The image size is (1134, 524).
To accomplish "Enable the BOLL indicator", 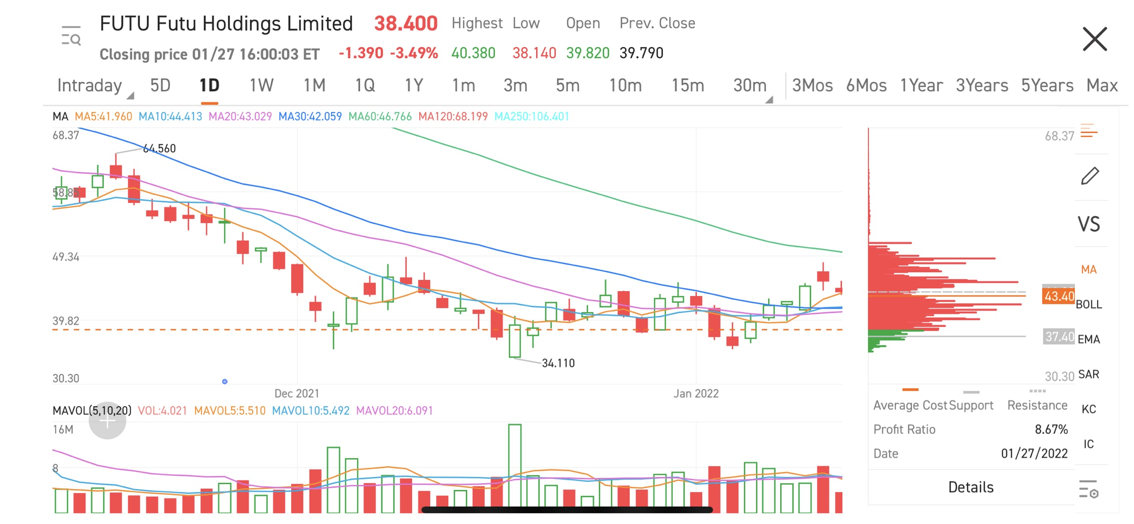I will 1089,304.
